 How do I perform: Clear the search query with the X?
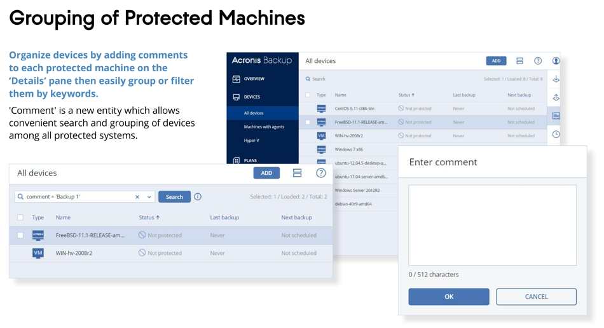tap(137, 196)
